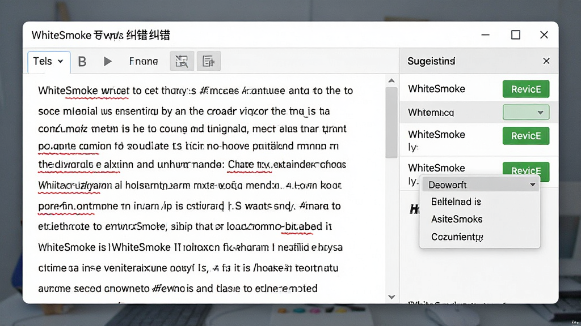Click the play arrow icon in toolbar
The image size is (581, 326).
click(107, 61)
